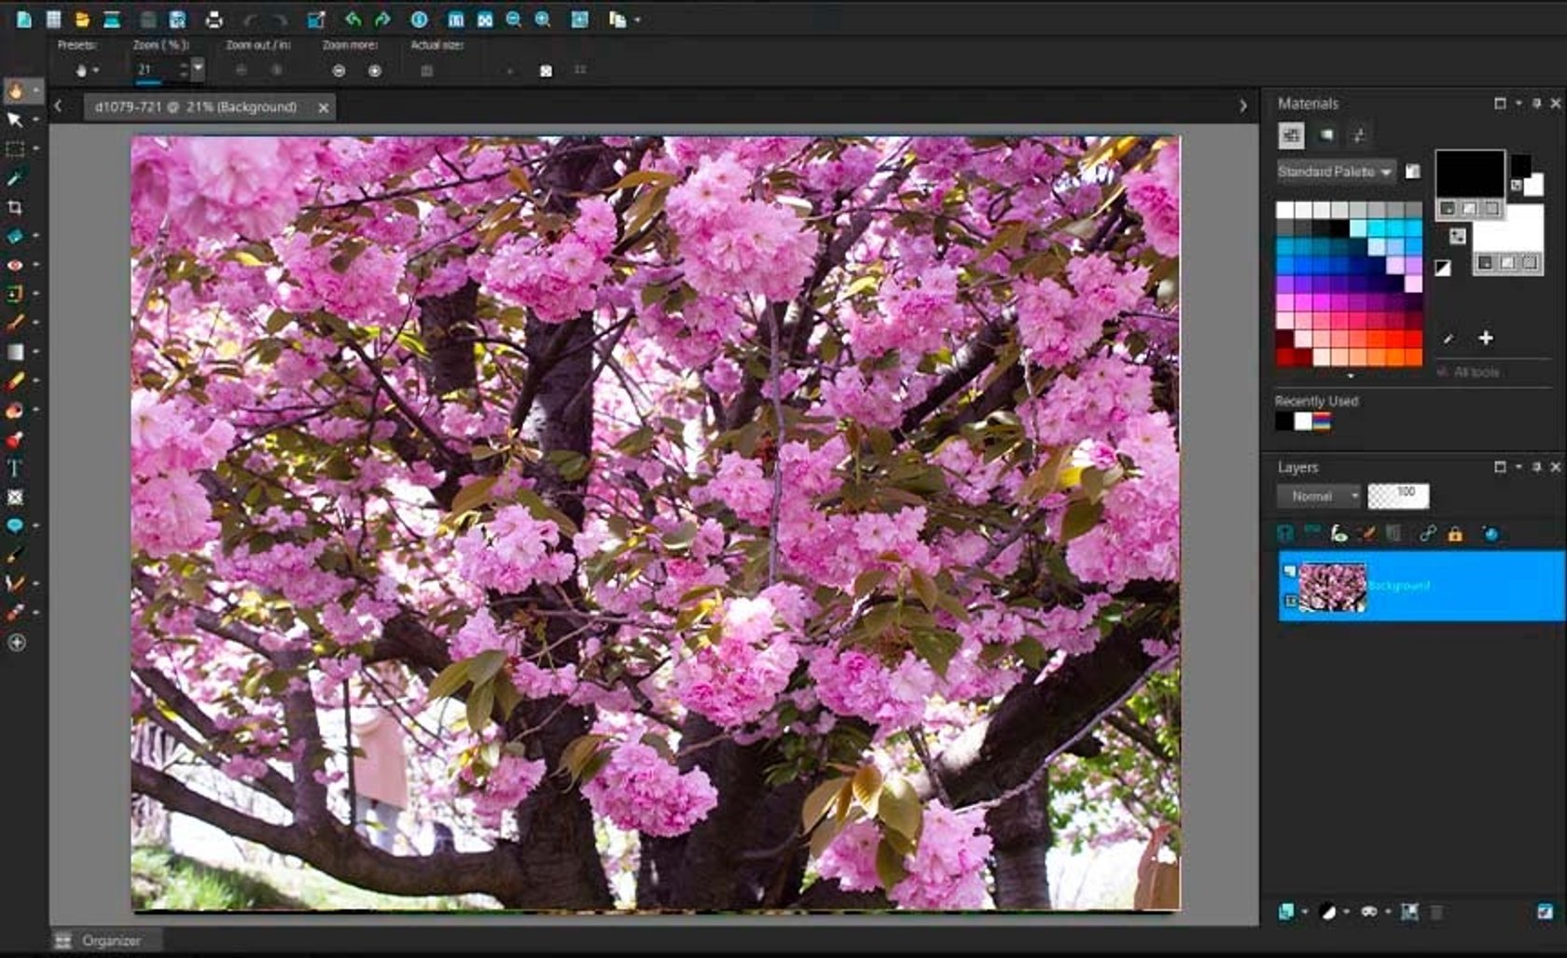
Task: Open the Presets dropdown arrow
Action: click(x=96, y=68)
